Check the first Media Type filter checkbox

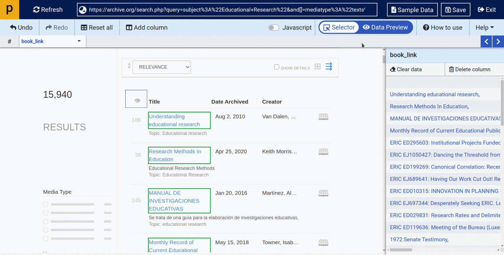(x=46, y=204)
